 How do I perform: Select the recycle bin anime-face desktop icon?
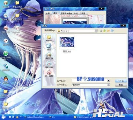[x=6, y=42]
